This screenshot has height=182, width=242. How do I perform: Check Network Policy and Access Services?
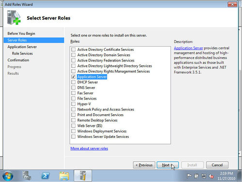(x=74, y=109)
